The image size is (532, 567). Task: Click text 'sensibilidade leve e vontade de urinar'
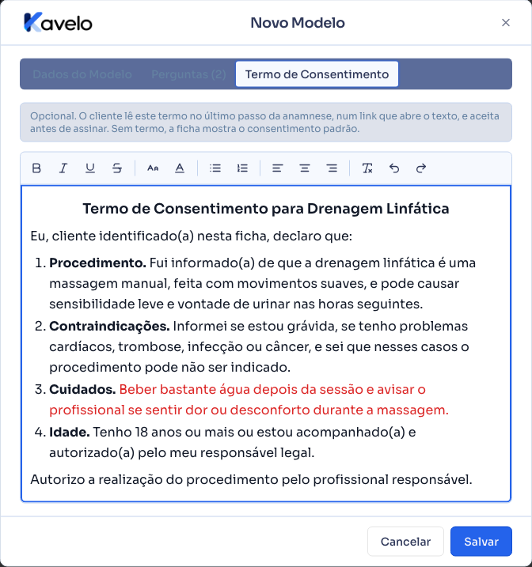tap(169, 304)
